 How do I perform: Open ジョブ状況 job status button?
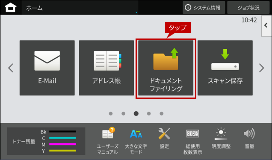248,7
